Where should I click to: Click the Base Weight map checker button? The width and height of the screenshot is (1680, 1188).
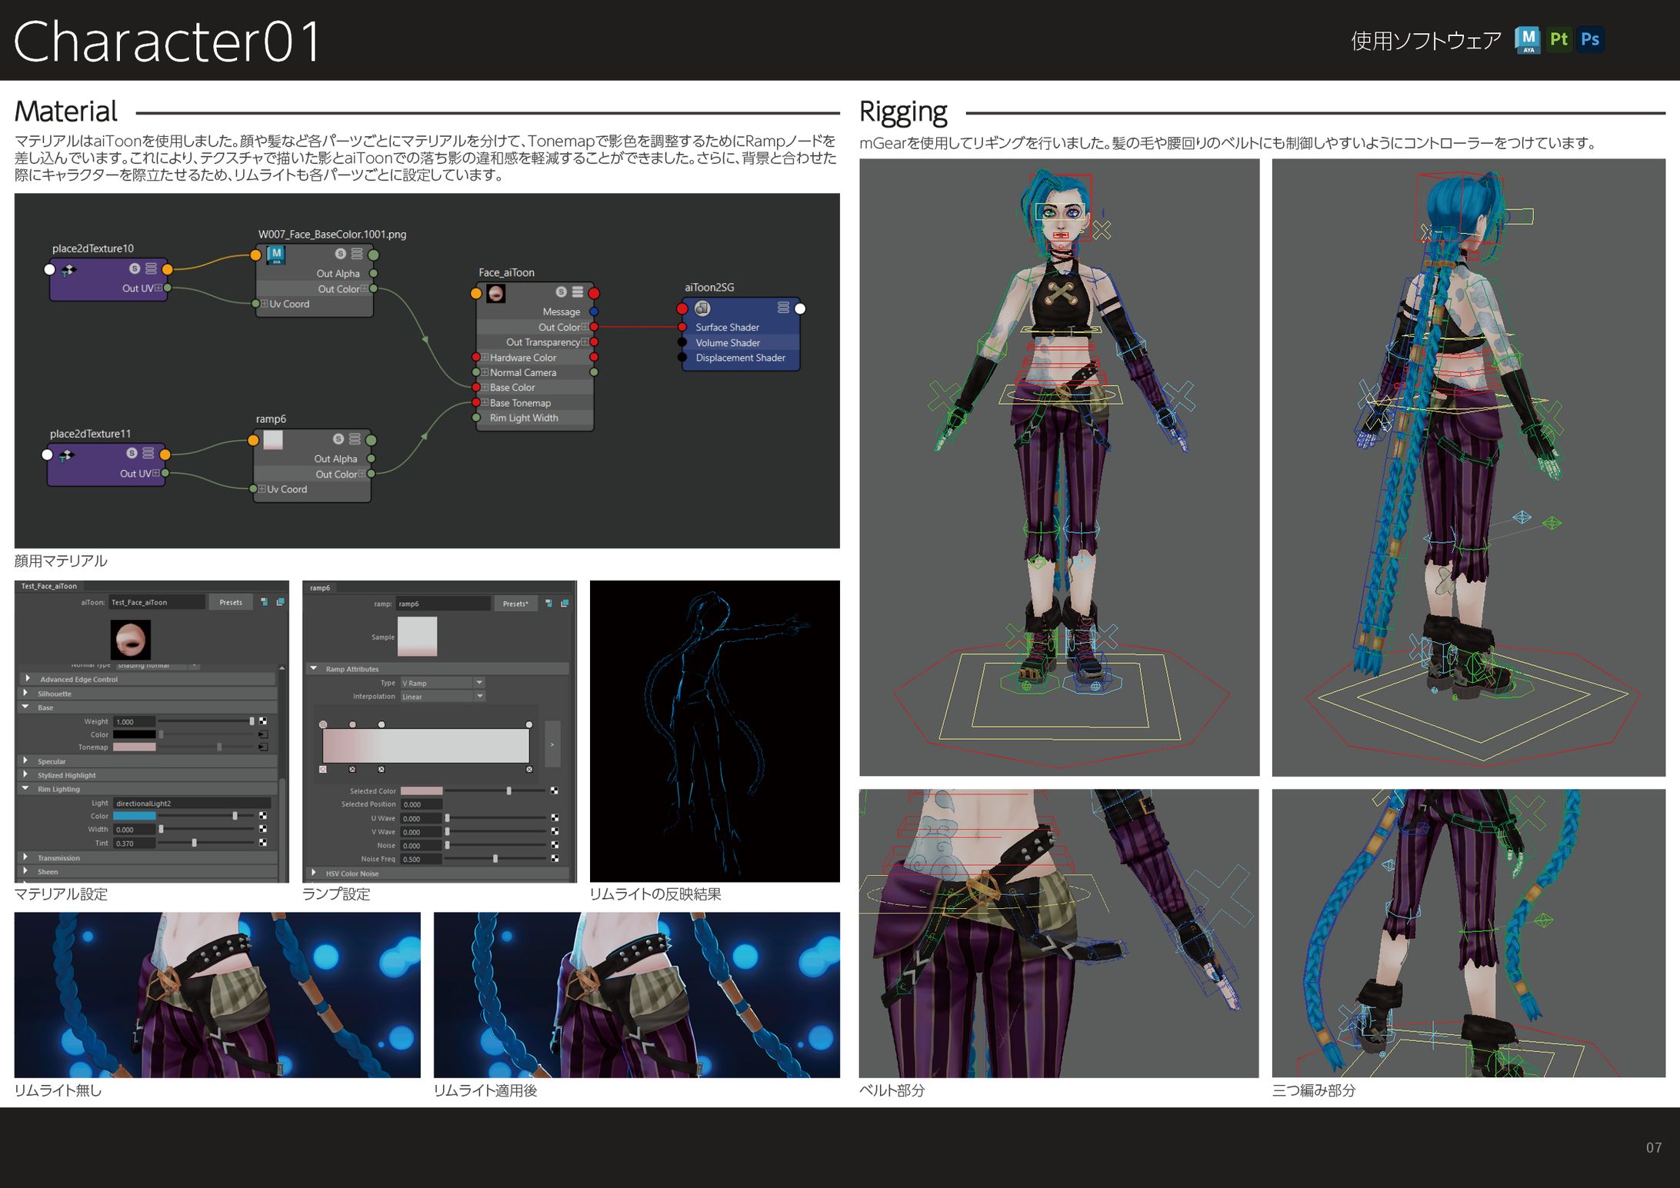coord(263,721)
